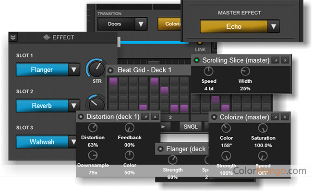
Task: Enable the Colorize (master) effect toggle
Action: [214, 117]
